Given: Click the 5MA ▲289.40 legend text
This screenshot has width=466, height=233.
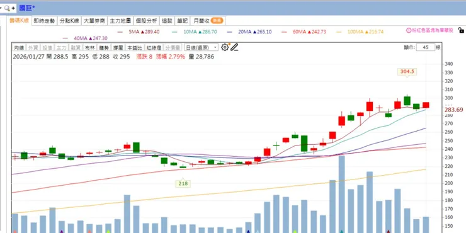Looking at the screenshot, I should 144,31.
